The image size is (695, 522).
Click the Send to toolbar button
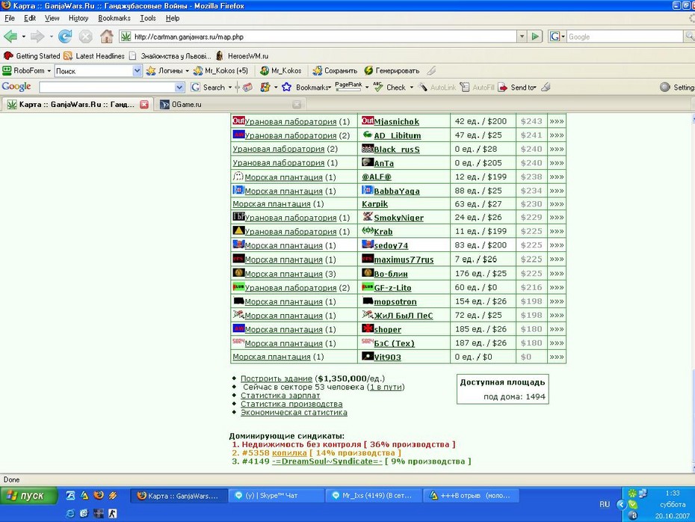[517, 87]
